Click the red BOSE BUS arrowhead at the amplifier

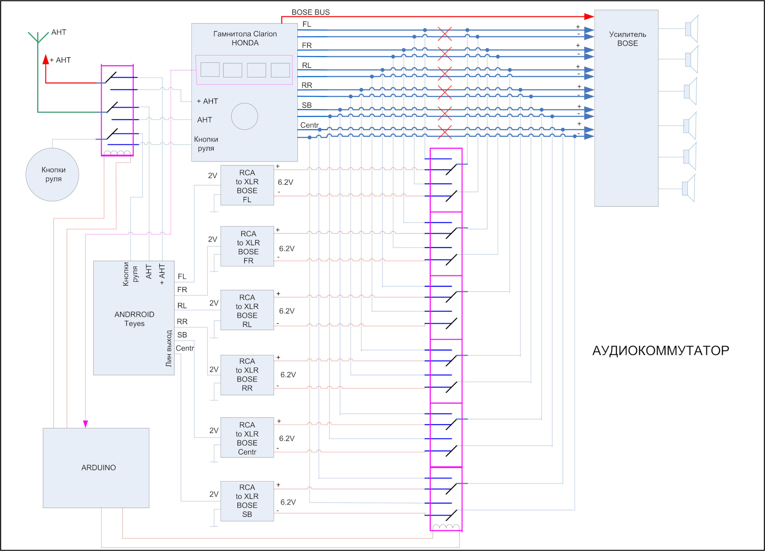click(589, 16)
